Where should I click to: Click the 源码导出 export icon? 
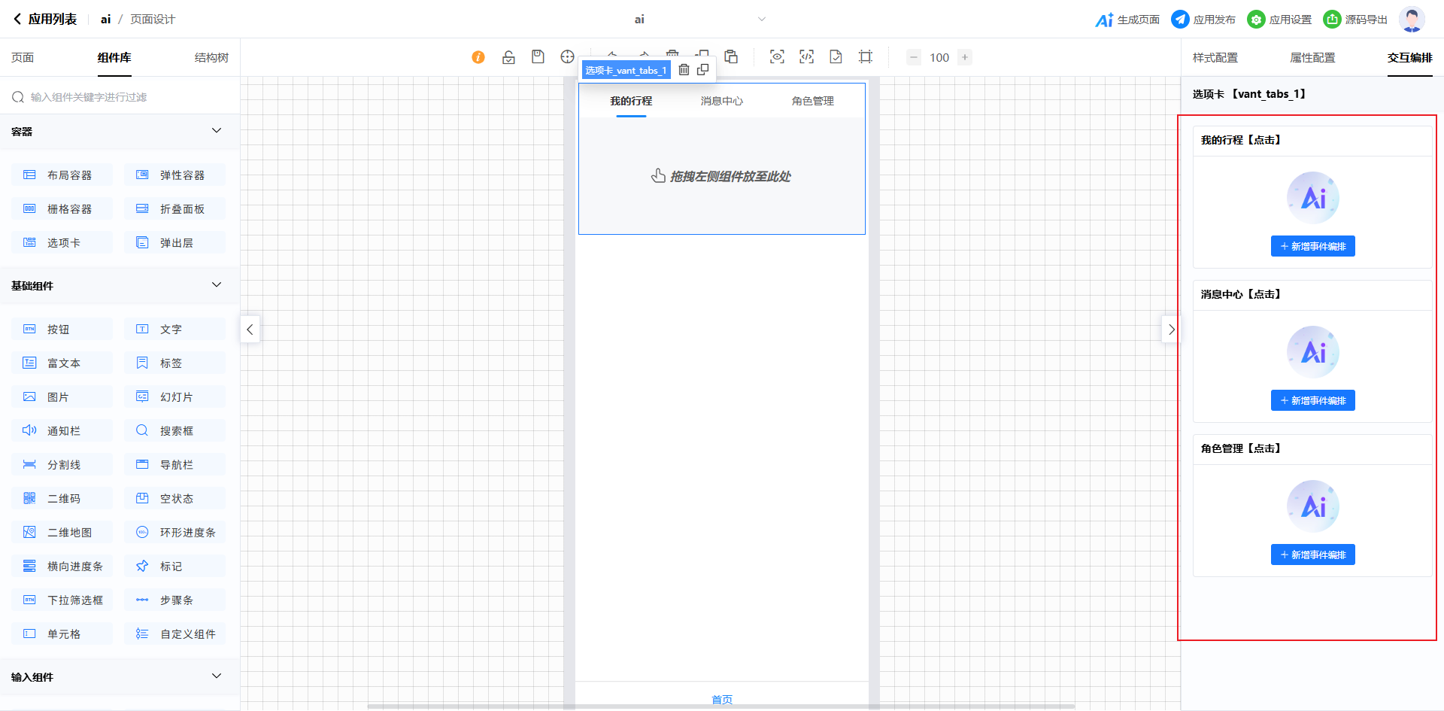(x=1332, y=20)
